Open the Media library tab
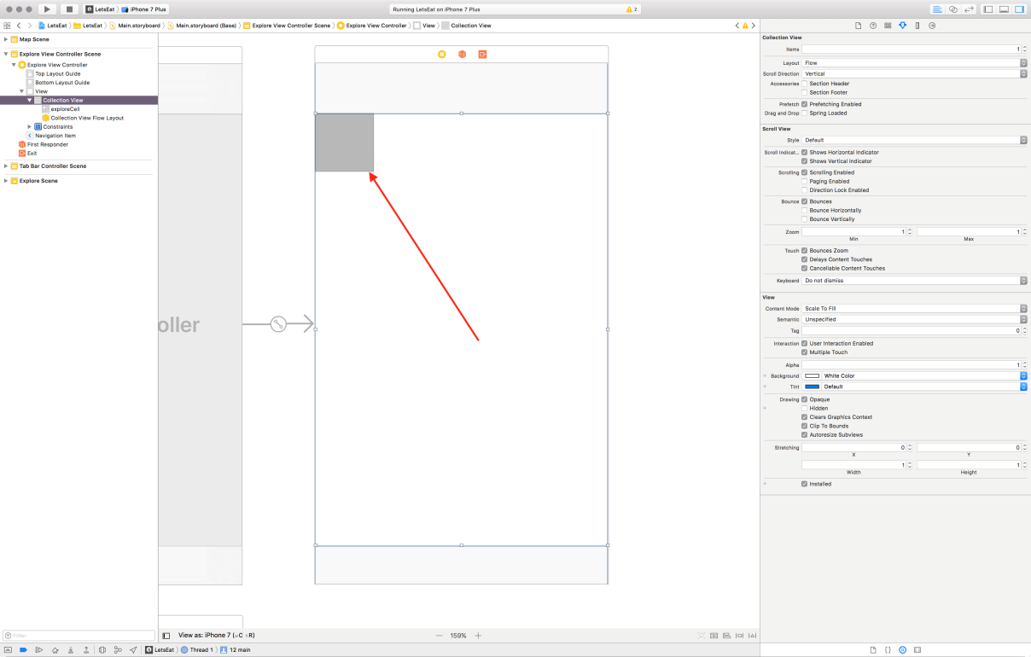Viewport: 1031px width, 657px height. point(917,650)
